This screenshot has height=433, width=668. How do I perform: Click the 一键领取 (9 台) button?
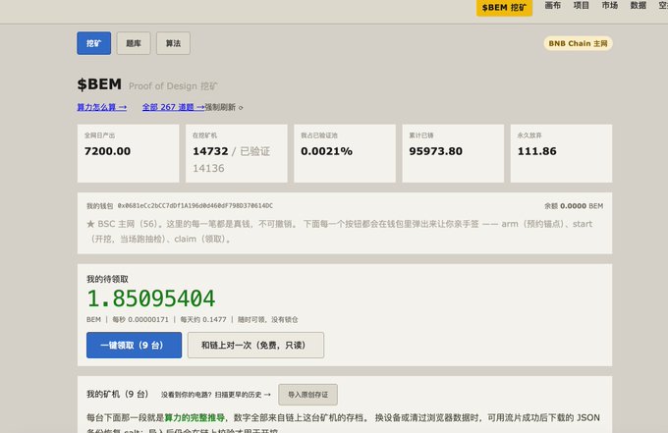[134, 345]
